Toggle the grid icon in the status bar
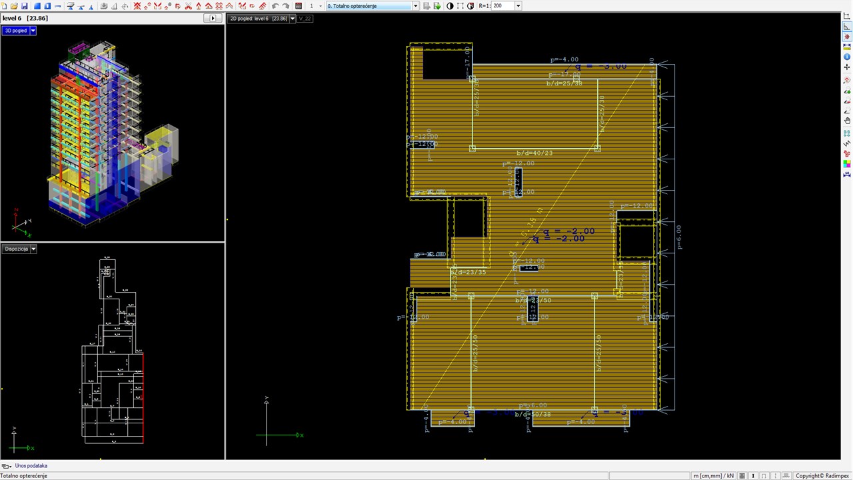853x480 pixels. (742, 476)
